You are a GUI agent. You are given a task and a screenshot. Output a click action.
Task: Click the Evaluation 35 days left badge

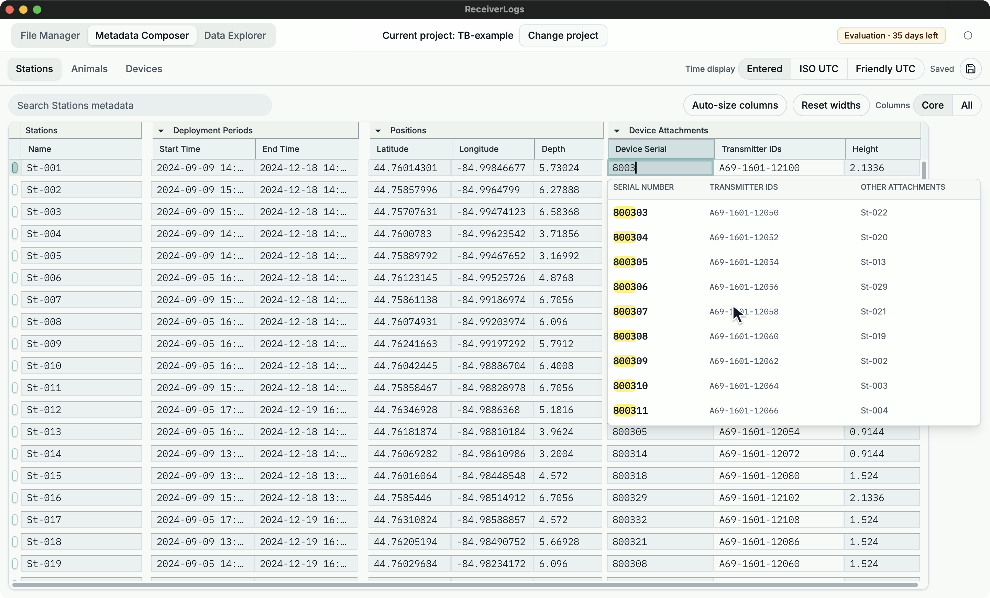point(891,35)
